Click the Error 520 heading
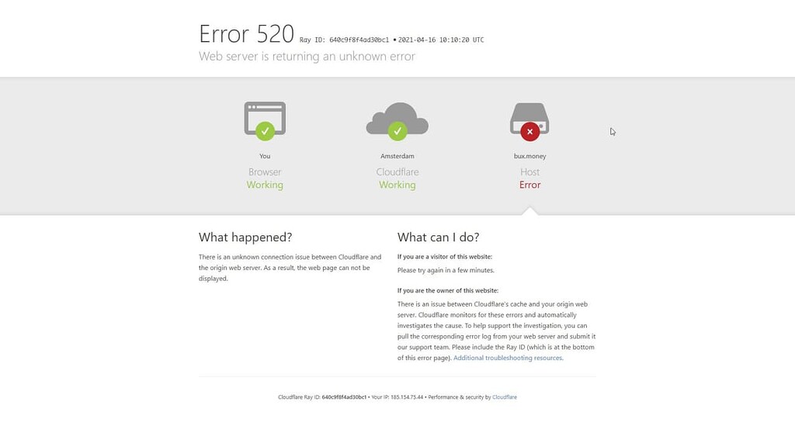Viewport: 795px width, 437px height. pyautogui.click(x=246, y=34)
